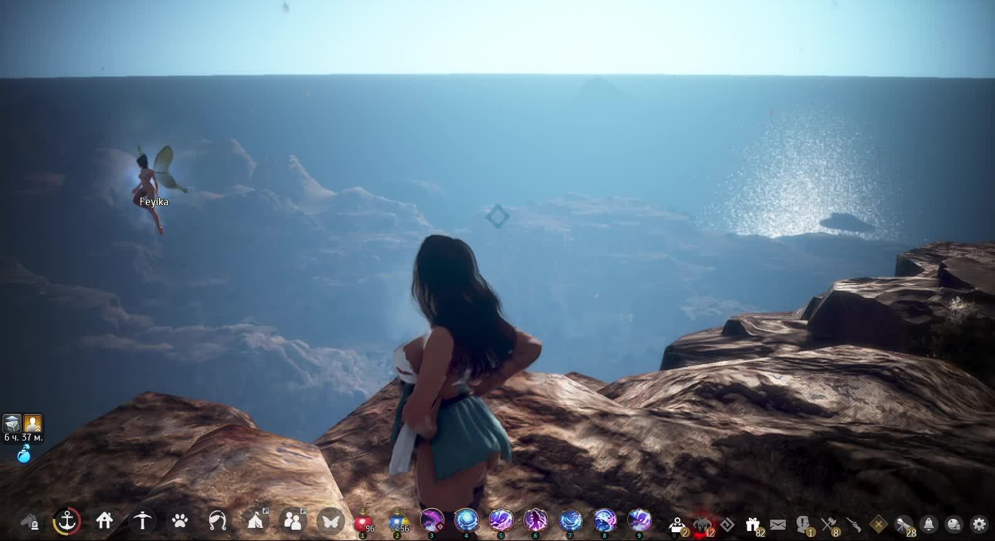Click the bag buff icon above timer
995x541 pixels.
(x=12, y=423)
